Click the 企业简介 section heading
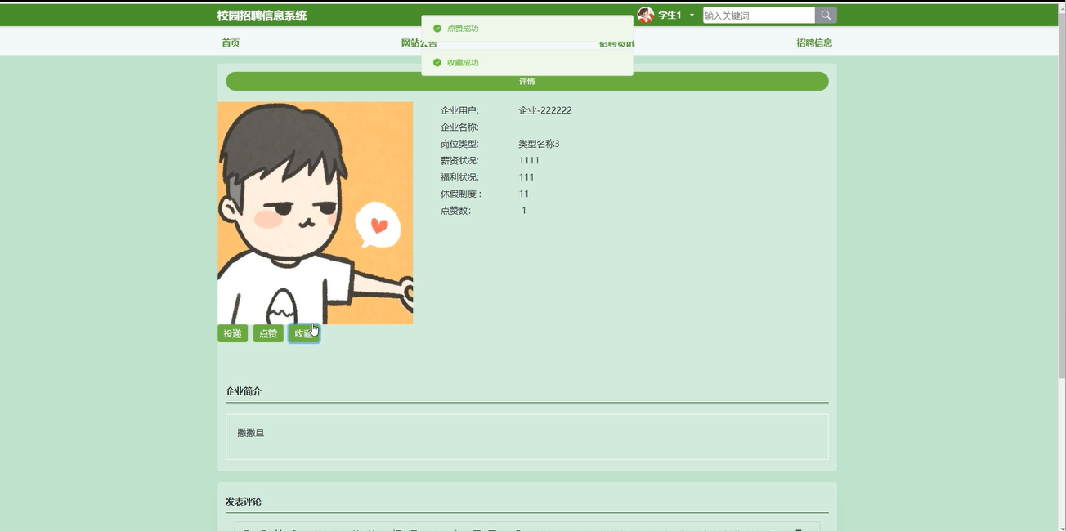The height and width of the screenshot is (531, 1066). 244,391
